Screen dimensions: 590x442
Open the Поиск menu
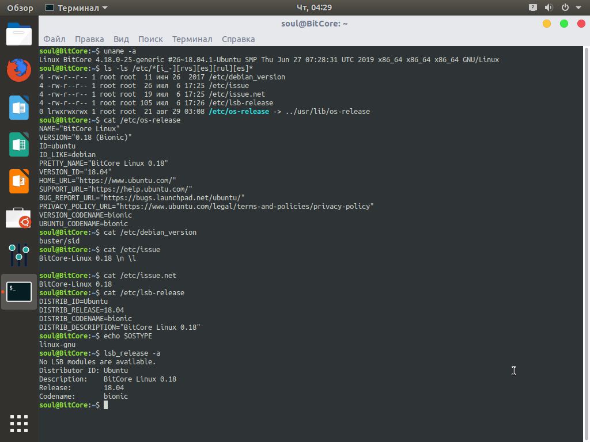150,39
